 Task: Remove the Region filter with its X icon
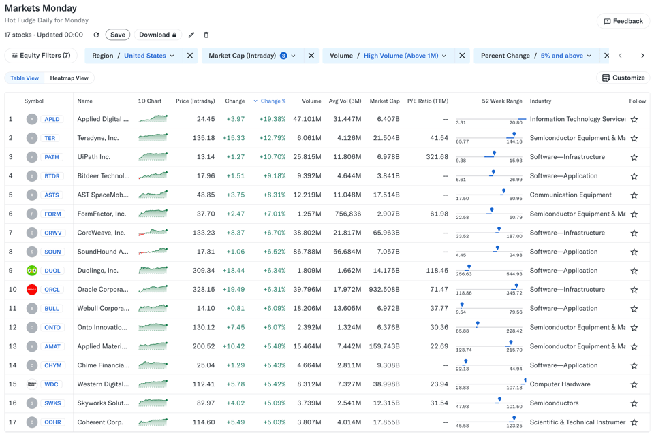(189, 54)
